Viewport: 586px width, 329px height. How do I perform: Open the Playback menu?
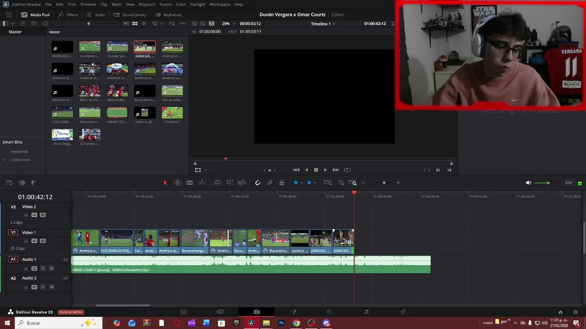click(147, 4)
